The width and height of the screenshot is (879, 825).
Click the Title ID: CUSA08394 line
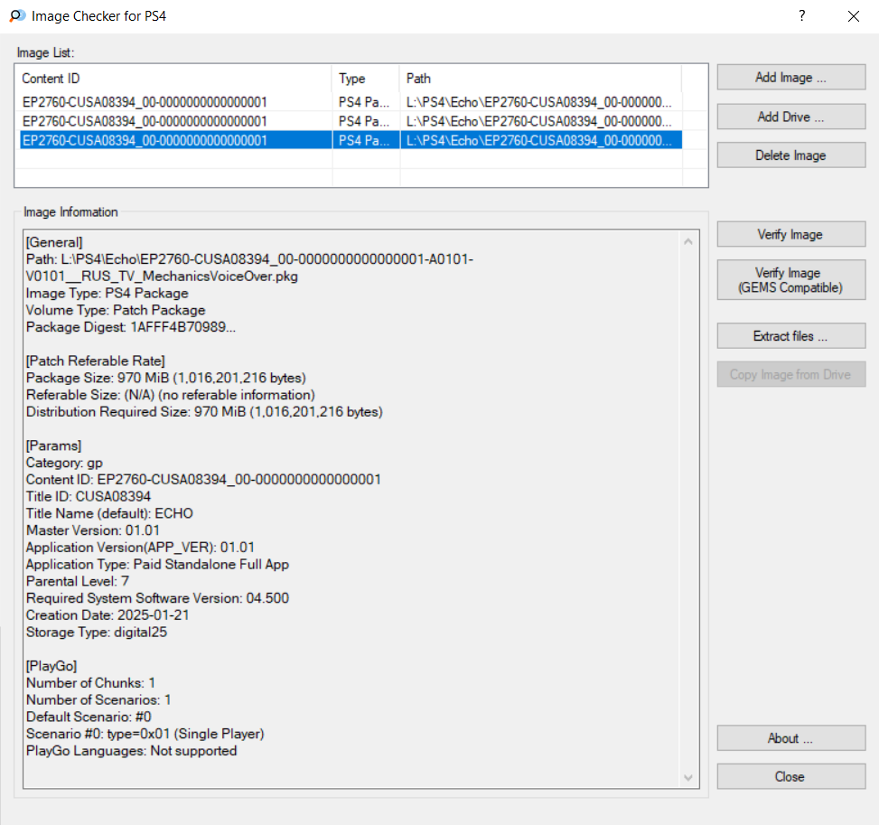coord(89,496)
